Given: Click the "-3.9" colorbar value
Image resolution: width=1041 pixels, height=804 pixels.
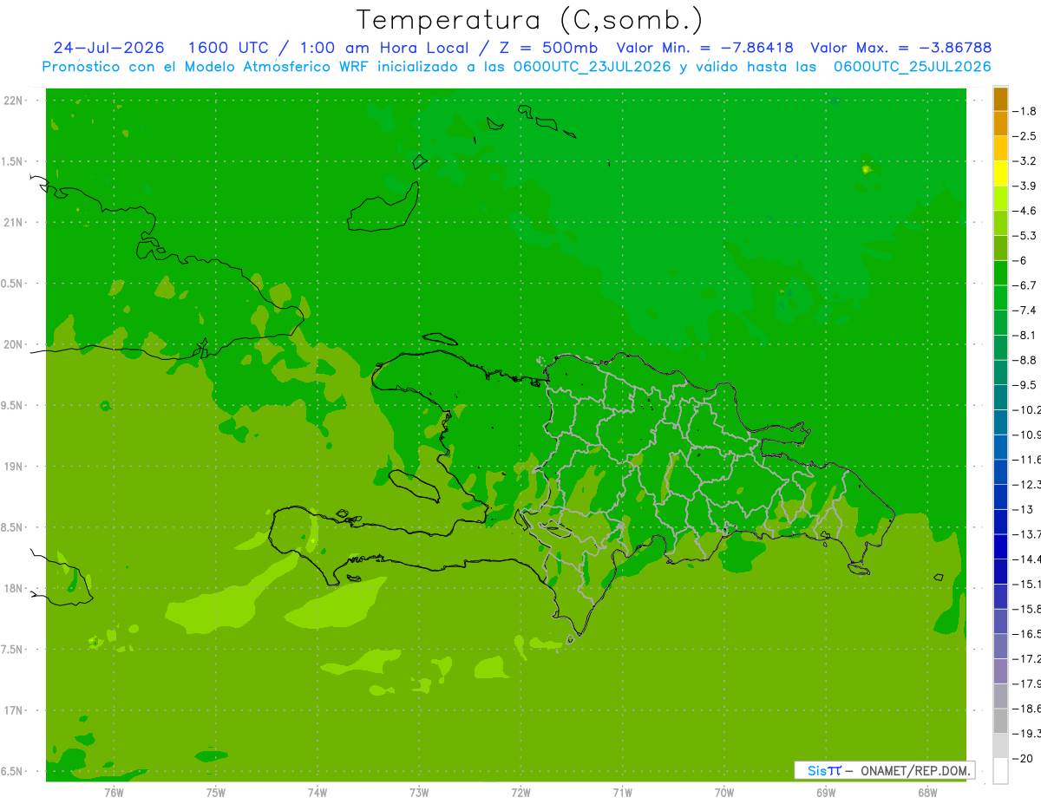Looking at the screenshot, I should 1025,186.
